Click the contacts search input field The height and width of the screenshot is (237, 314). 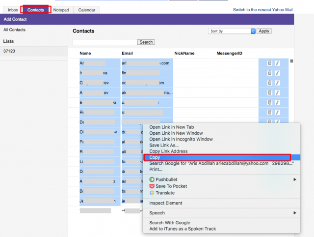pos(105,42)
